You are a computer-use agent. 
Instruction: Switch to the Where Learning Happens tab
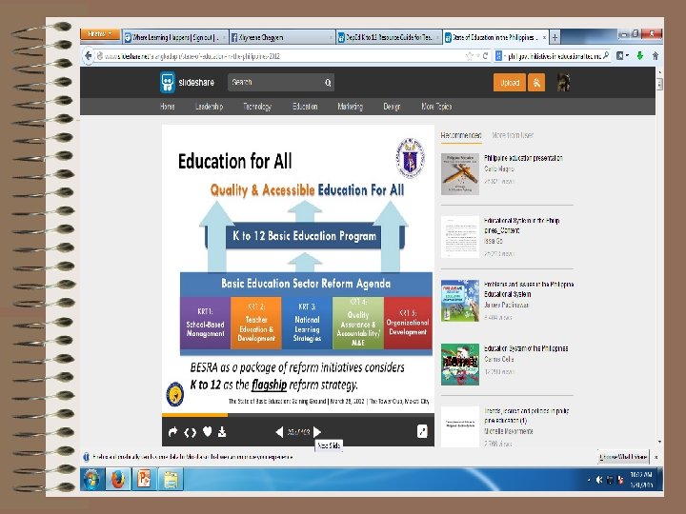click(x=175, y=37)
